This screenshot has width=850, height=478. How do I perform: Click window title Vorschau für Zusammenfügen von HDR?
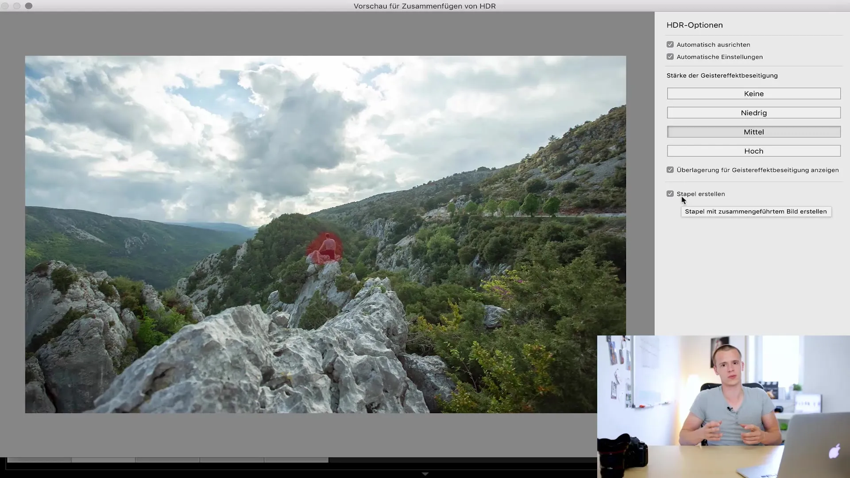[425, 6]
